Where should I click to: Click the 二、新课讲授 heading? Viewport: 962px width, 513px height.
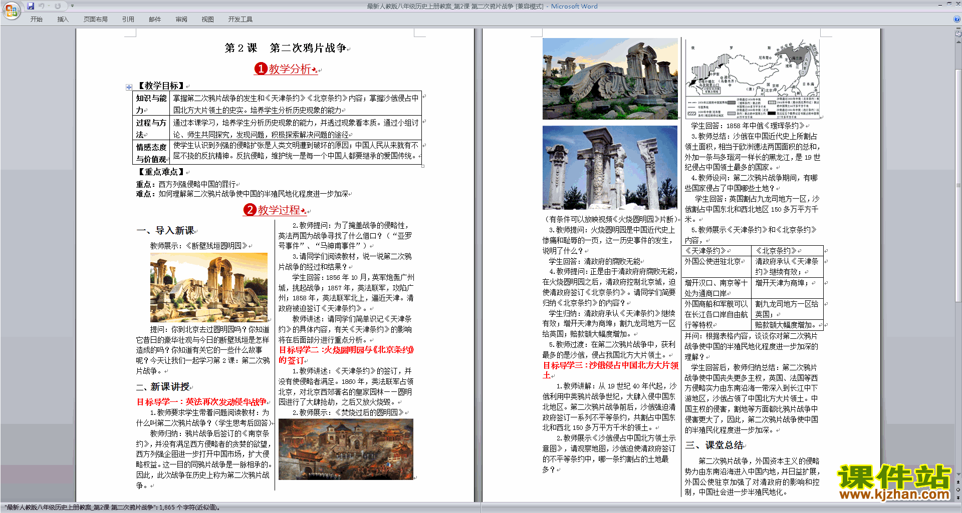click(x=163, y=386)
